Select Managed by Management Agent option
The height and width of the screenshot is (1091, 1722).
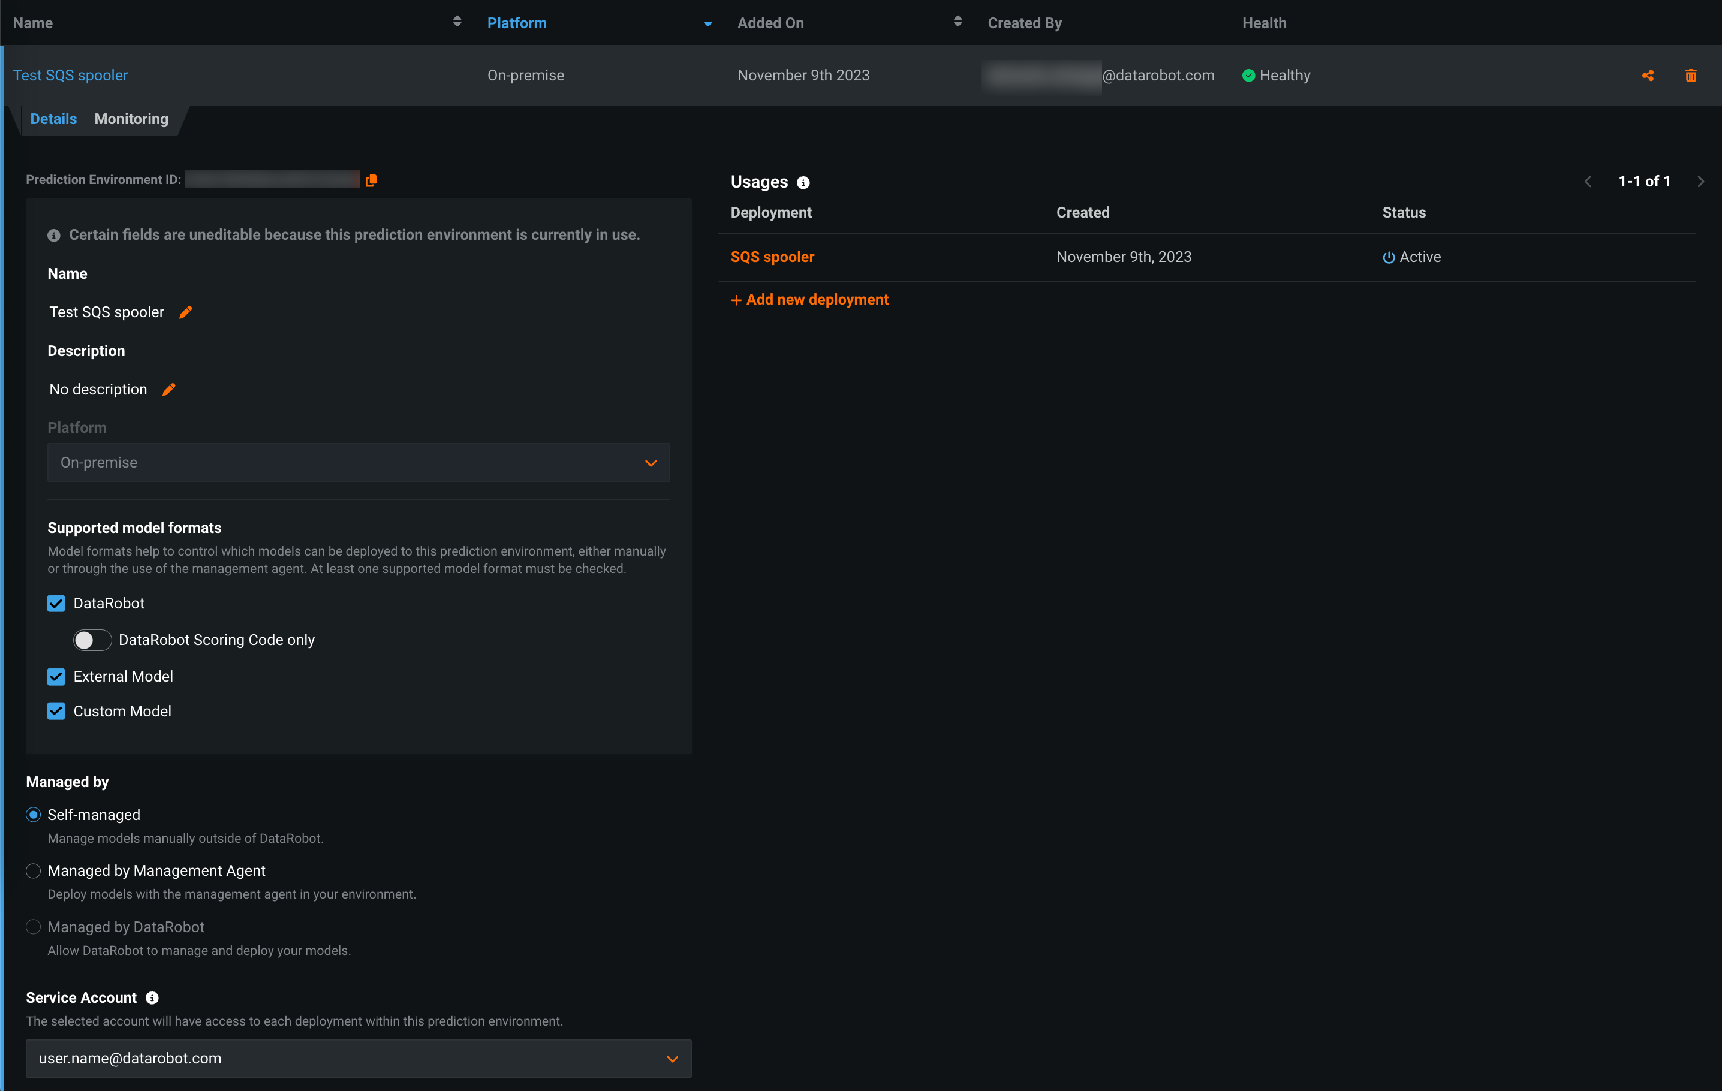pos(33,871)
